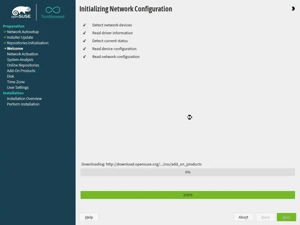
Task: Click the green check next to Repositories Initialization
Action: tap(5, 43)
